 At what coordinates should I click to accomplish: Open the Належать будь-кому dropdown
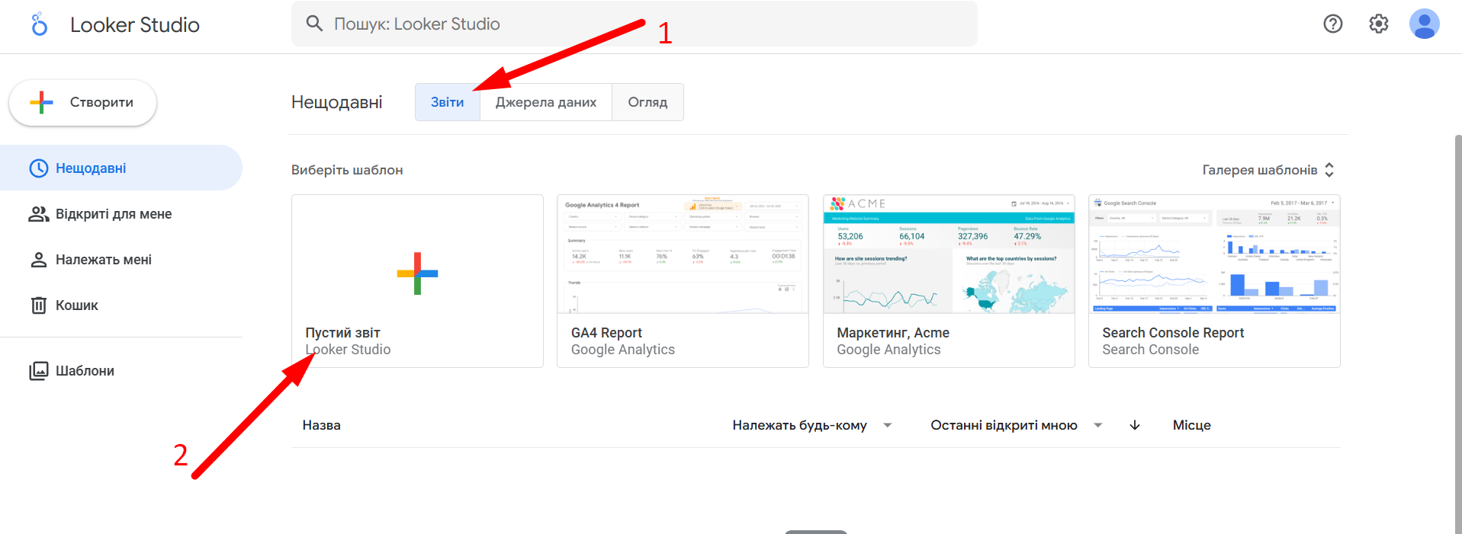[812, 425]
